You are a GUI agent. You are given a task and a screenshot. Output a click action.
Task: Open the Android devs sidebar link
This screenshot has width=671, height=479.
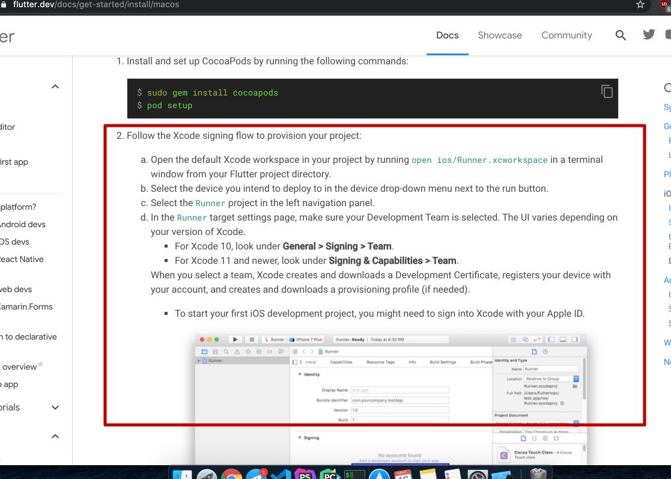coord(22,224)
